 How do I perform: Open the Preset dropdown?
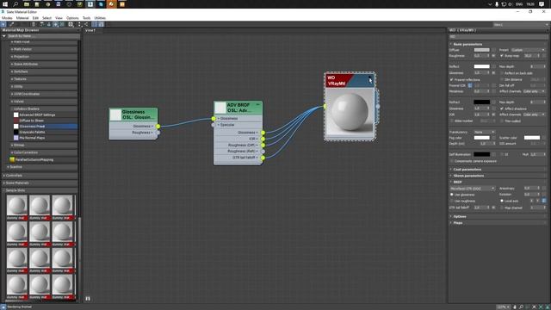tap(528, 50)
